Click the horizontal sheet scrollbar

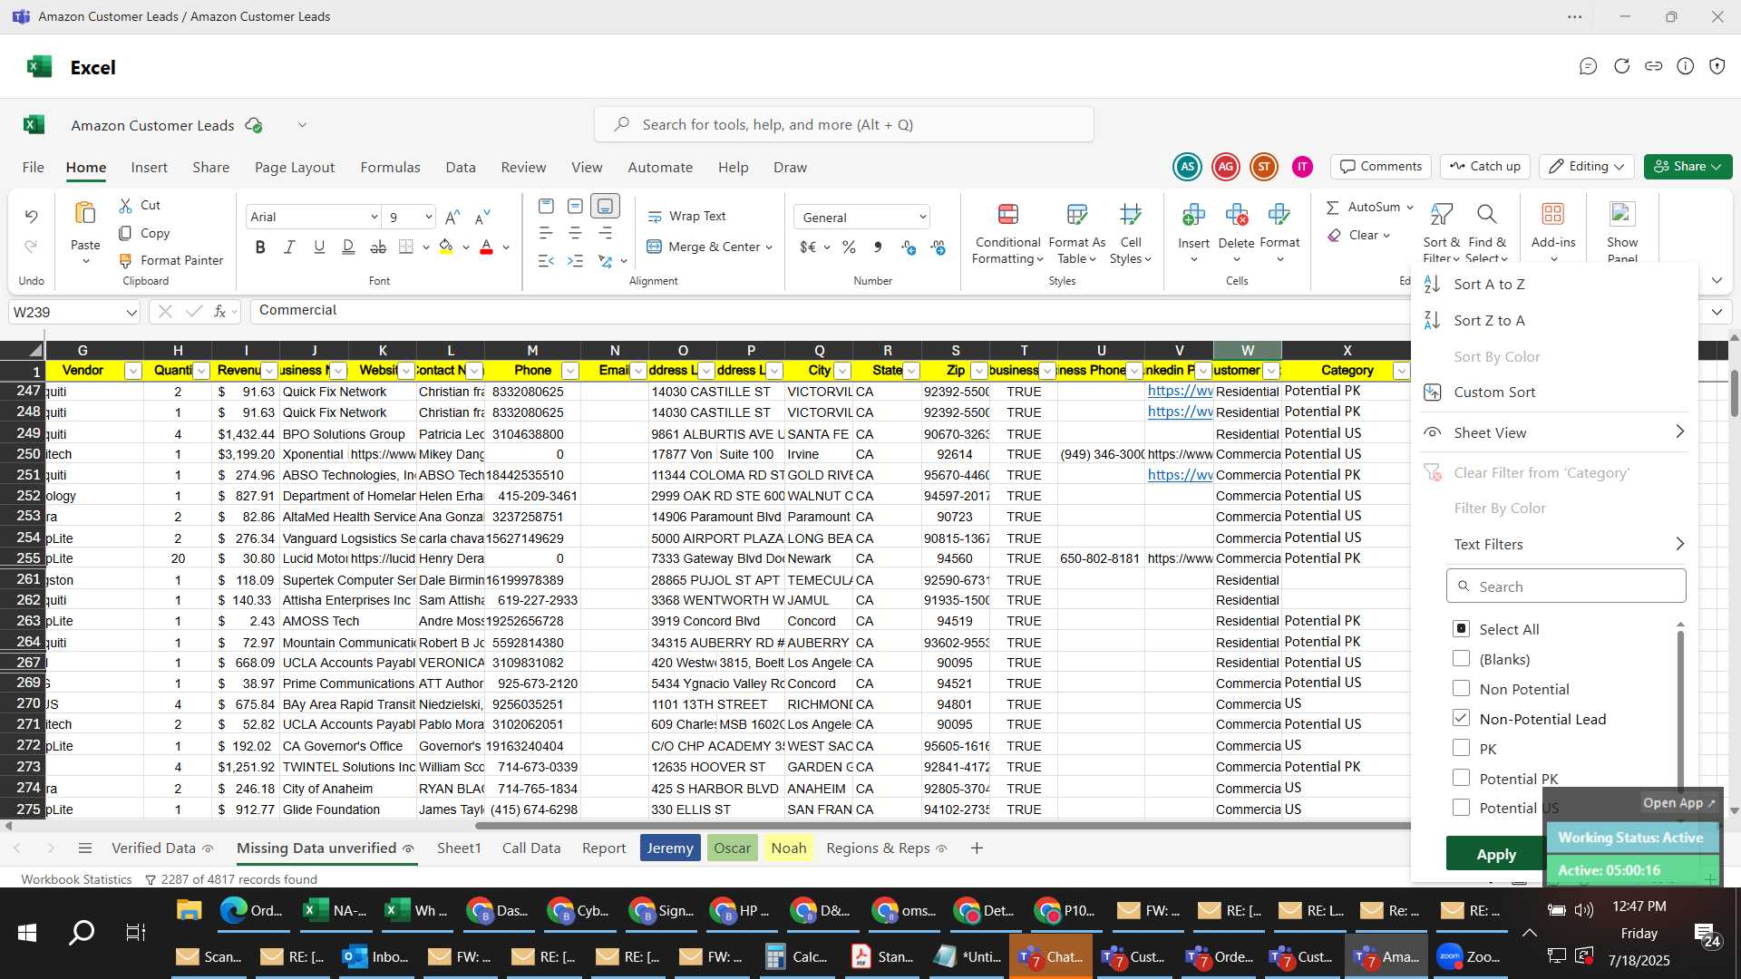click(x=943, y=826)
